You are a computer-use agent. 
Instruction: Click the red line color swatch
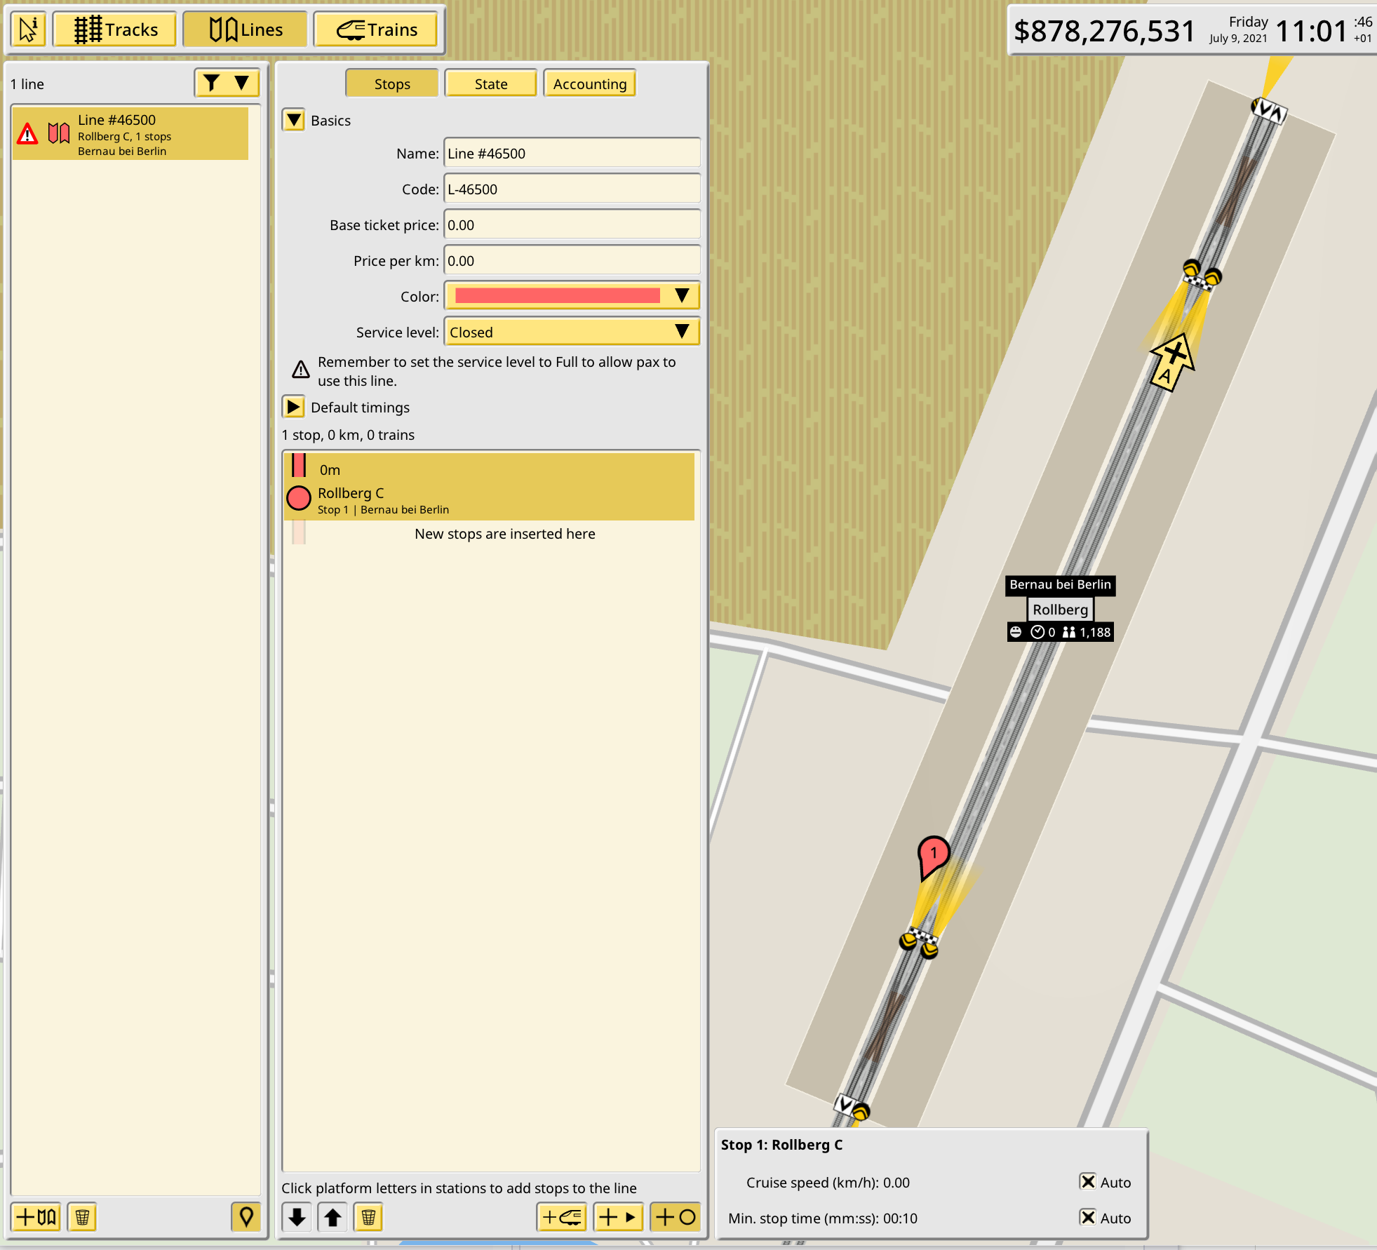[558, 296]
